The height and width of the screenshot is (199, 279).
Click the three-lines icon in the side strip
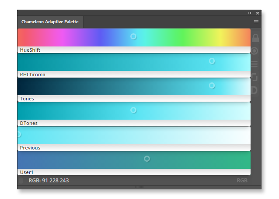(255, 64)
